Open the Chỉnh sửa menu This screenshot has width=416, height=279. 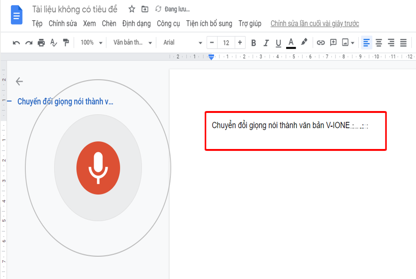[62, 24]
